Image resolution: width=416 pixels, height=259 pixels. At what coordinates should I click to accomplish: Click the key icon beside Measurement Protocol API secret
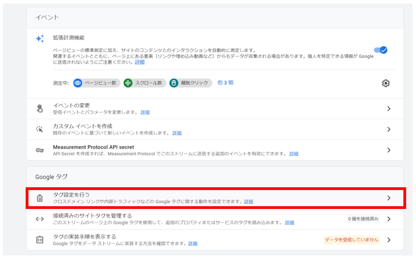39,150
